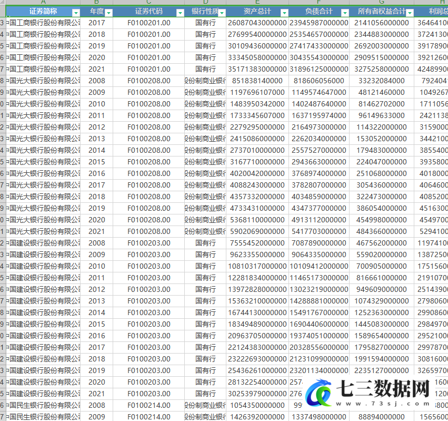Screen dimensions: 448x421
Task: Select F0100208.00 in the 光大银行 2012 row
Action: (x=149, y=127)
